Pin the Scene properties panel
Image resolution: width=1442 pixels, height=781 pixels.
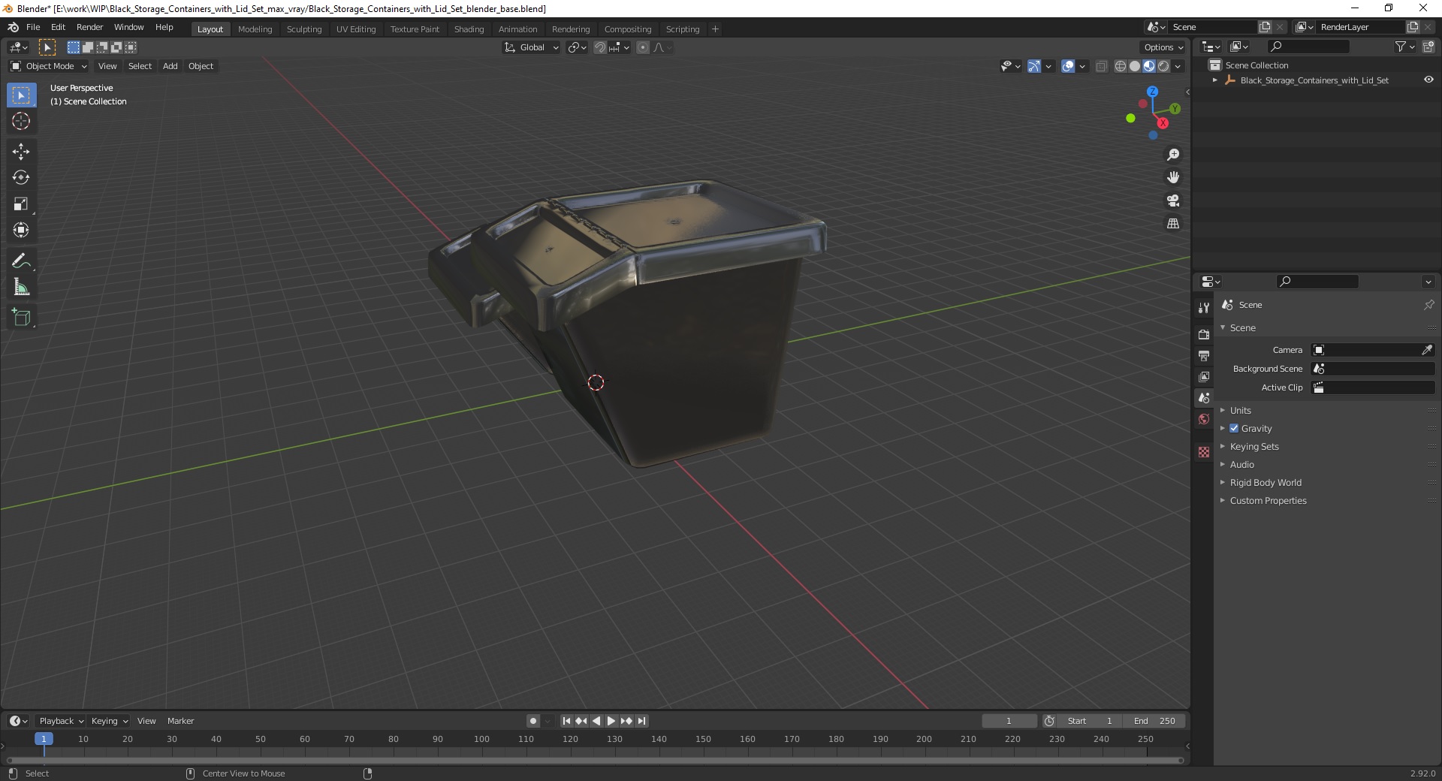coord(1428,305)
